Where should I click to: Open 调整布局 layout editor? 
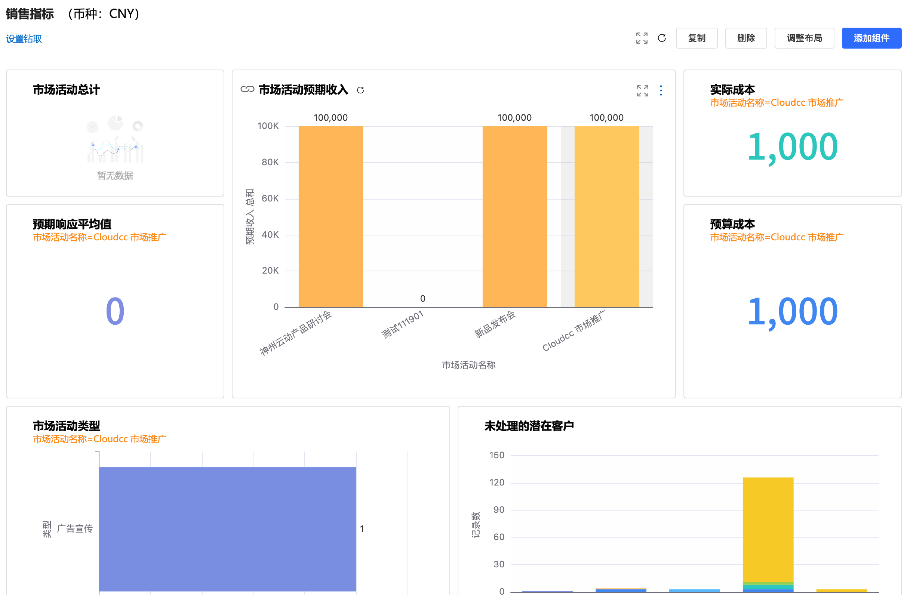tap(804, 38)
